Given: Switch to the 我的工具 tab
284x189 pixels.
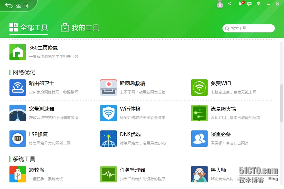Looking at the screenshot, I should coord(80,28).
